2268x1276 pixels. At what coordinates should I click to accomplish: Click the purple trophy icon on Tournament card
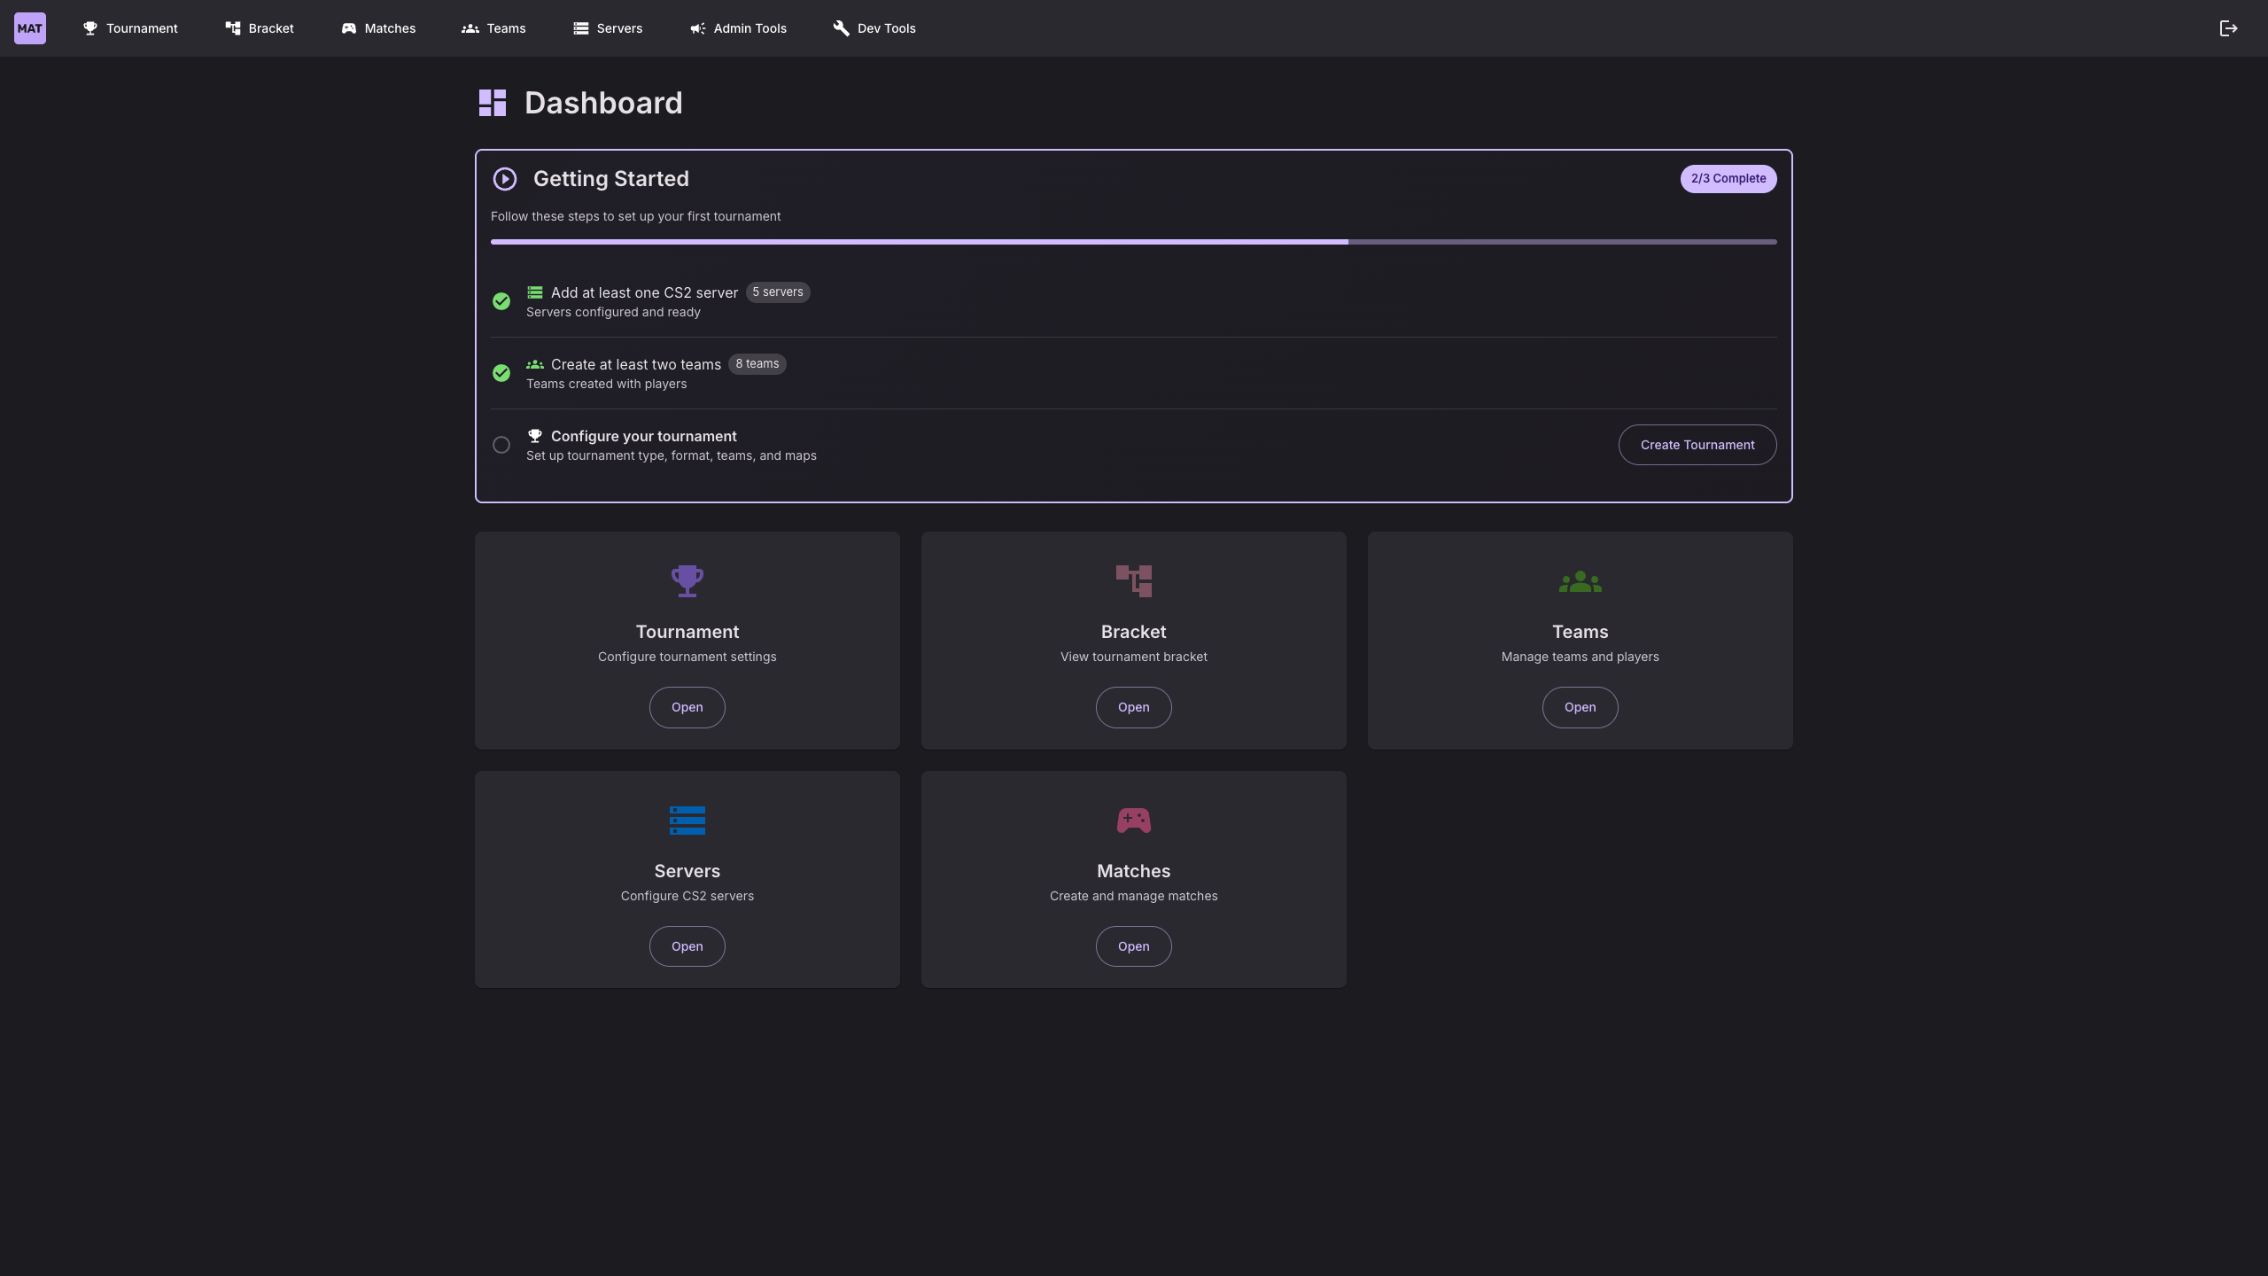(x=687, y=581)
